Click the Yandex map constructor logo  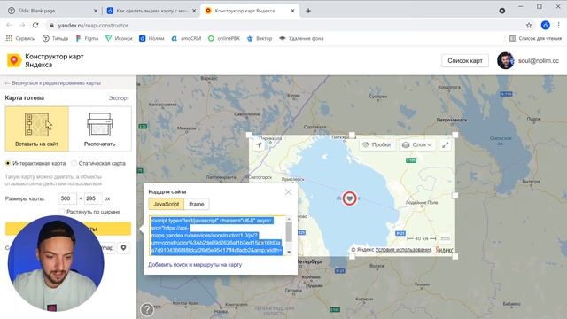coord(45,60)
